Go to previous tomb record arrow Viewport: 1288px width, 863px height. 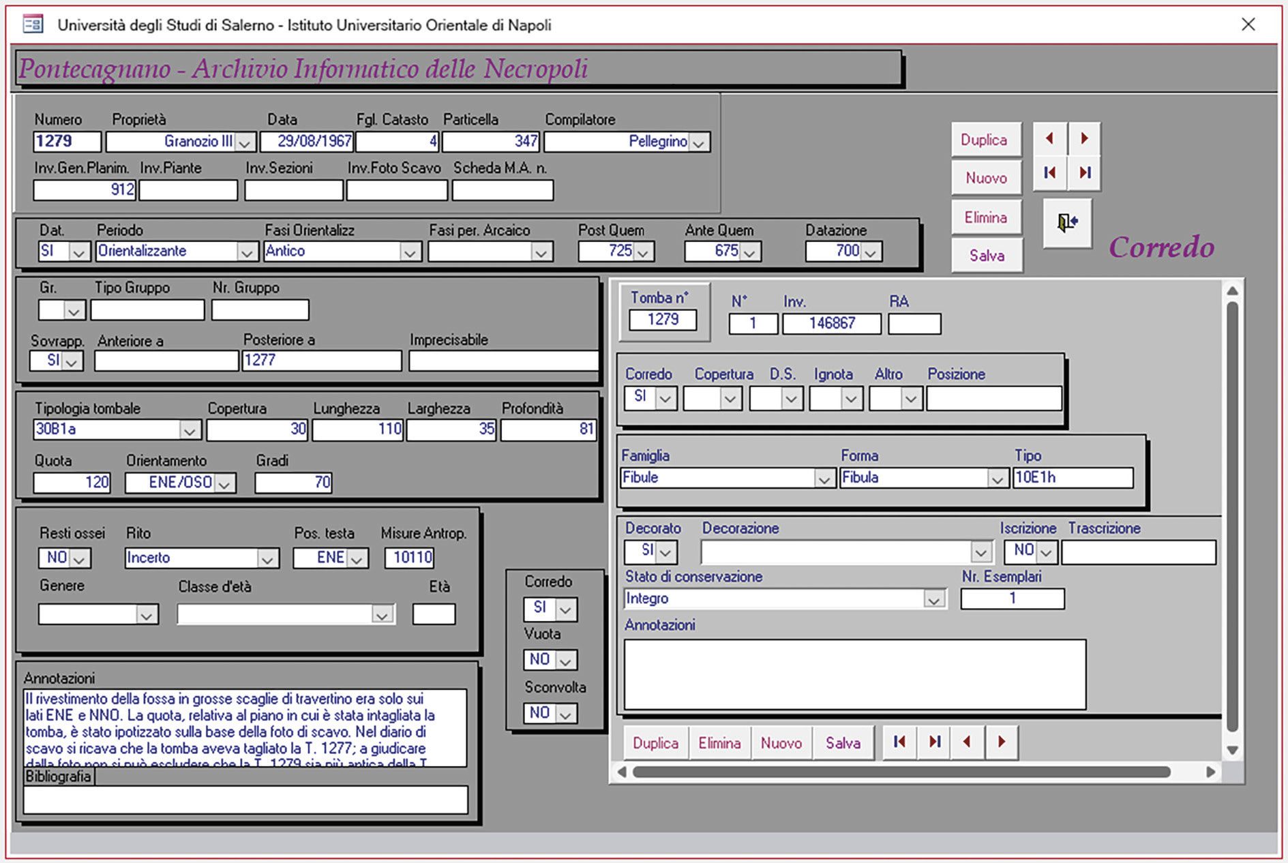click(1049, 139)
